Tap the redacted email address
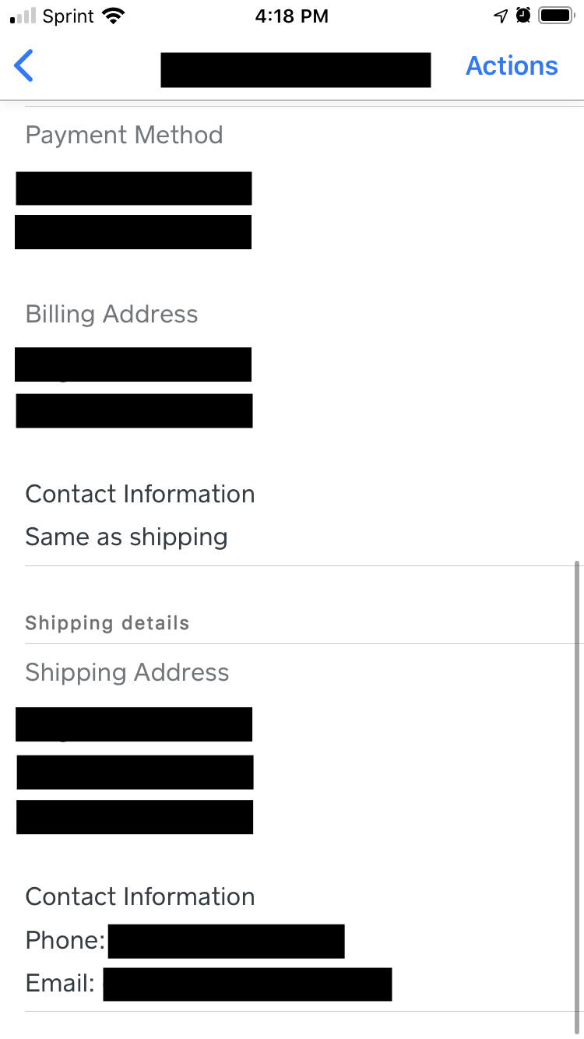 pos(247,984)
